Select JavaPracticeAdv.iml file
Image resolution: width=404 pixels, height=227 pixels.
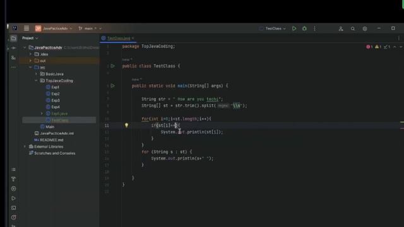tap(57, 133)
